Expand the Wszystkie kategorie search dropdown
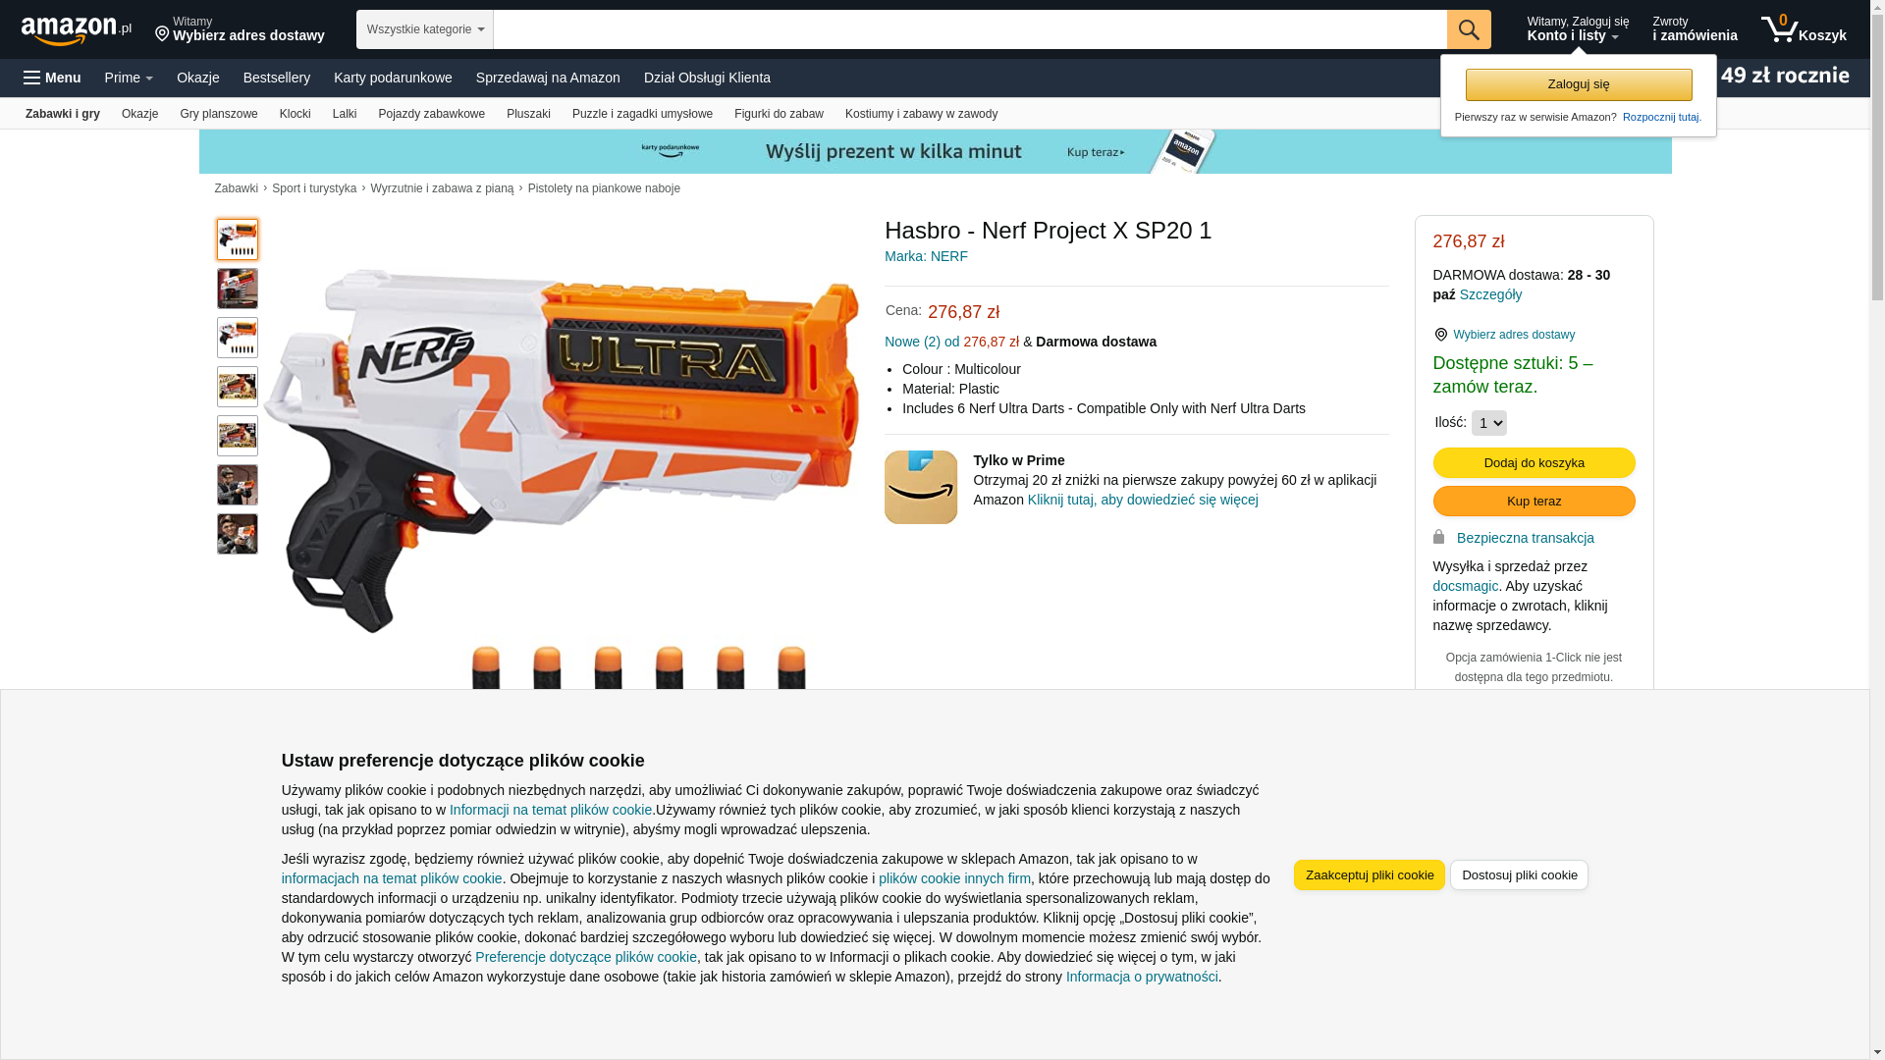 coord(425,29)
